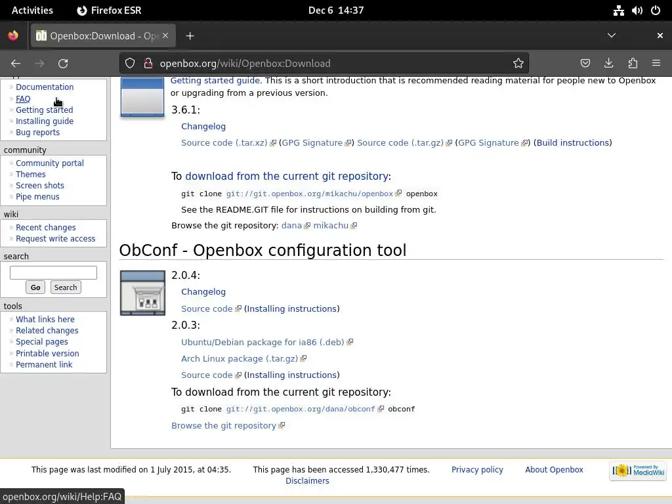Open the About Openbox footer link
The width and height of the screenshot is (672, 504).
(554, 470)
